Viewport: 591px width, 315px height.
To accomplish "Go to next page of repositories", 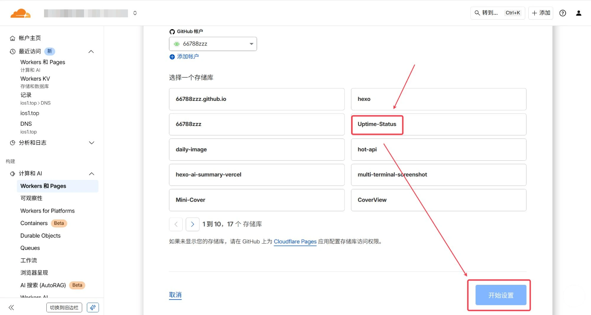I will (x=192, y=224).
